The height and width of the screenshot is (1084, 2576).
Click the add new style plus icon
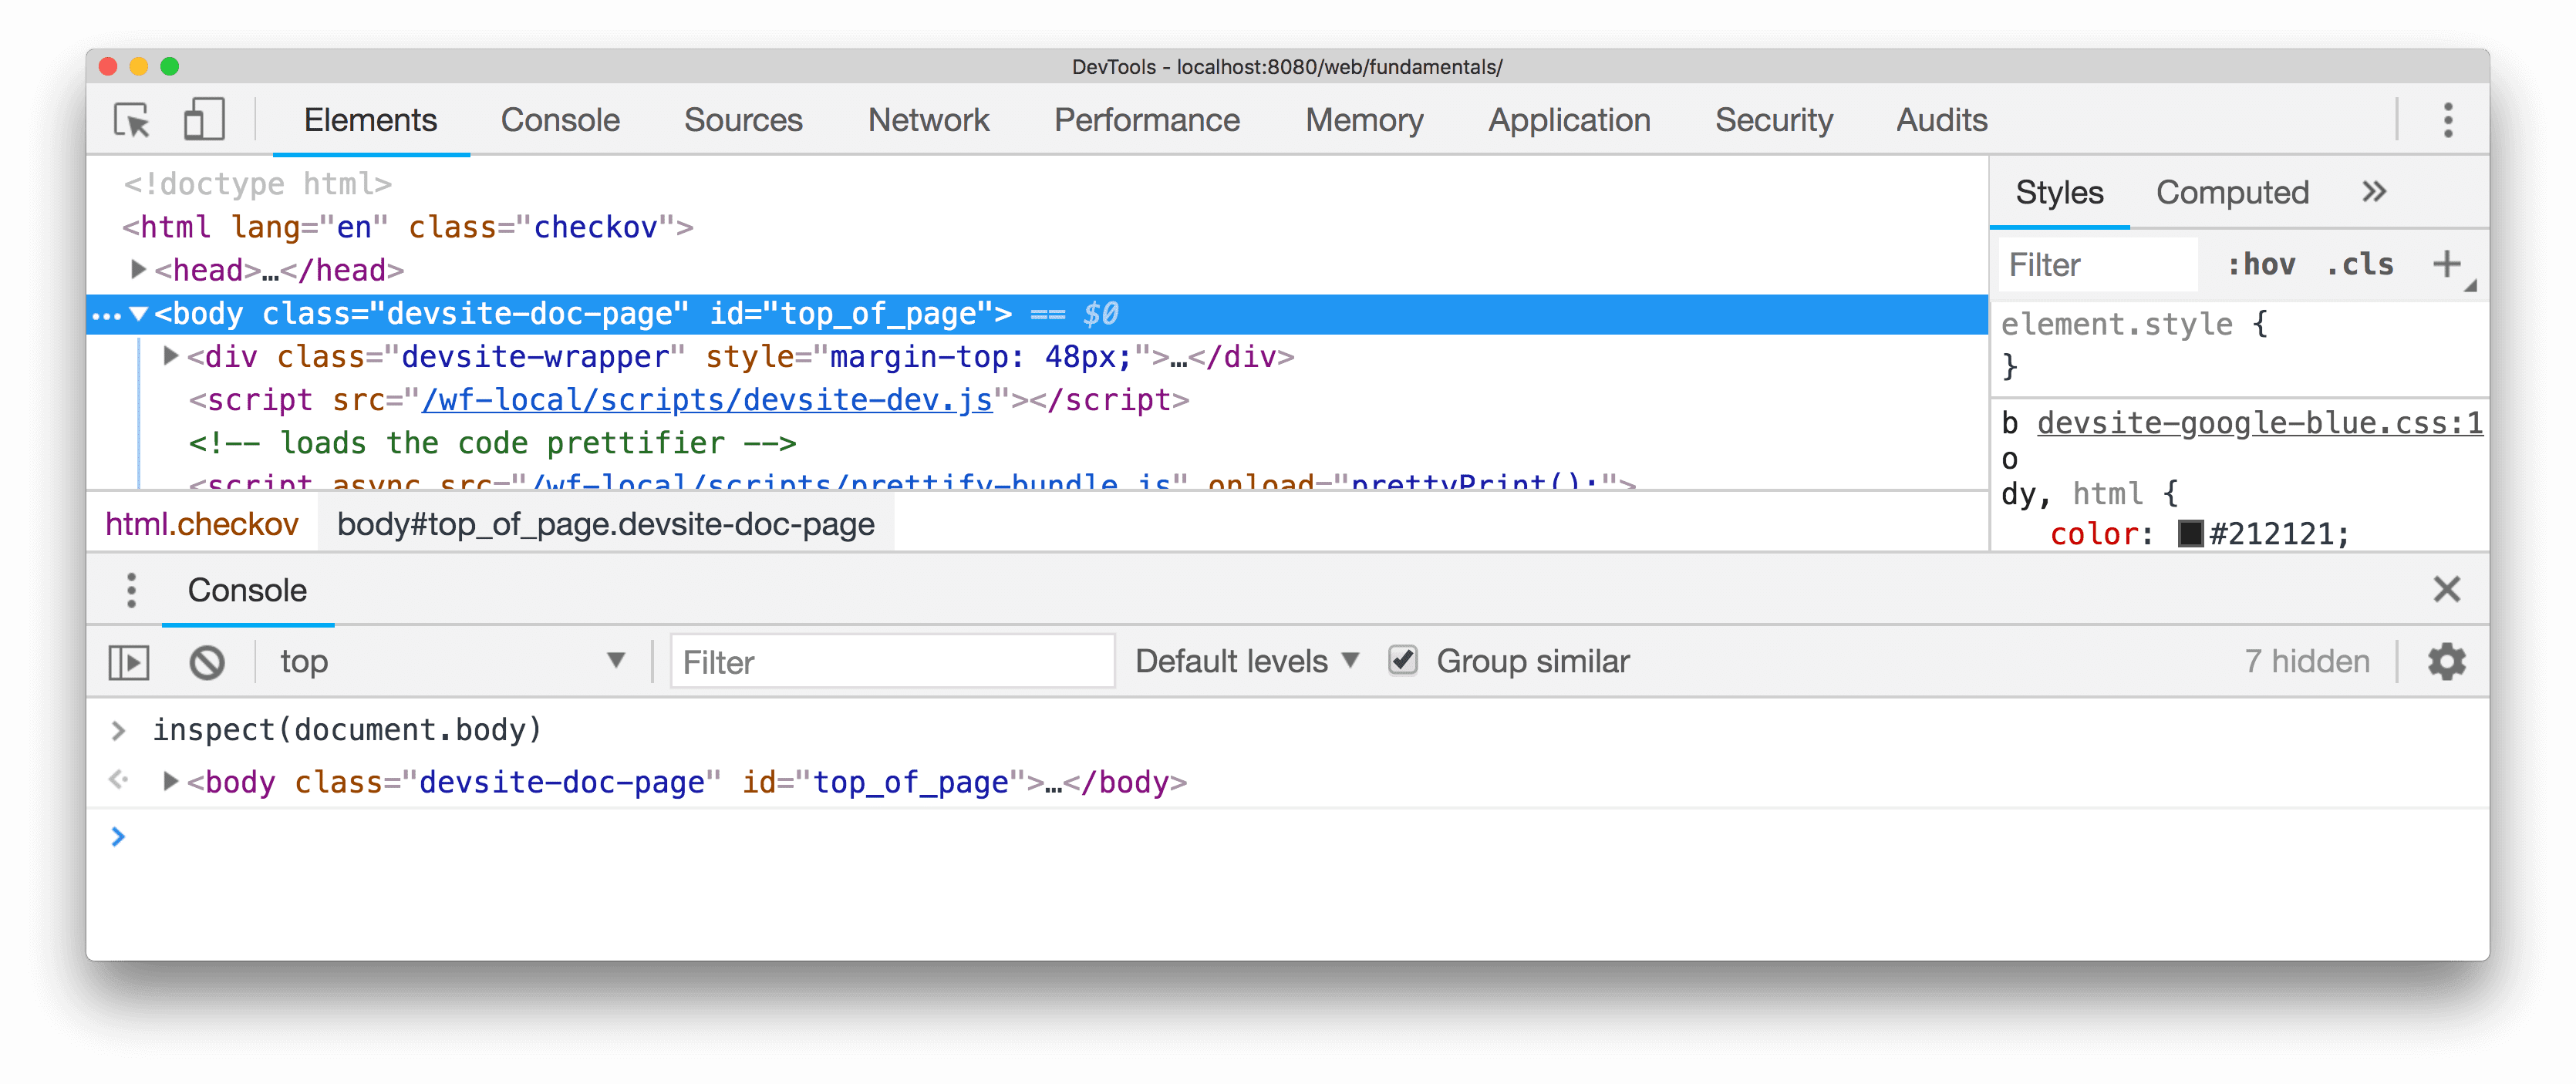click(2446, 264)
